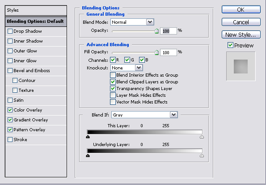Click This Layer white slider triangle
The image size is (266, 185).
pyautogui.click(x=202, y=137)
